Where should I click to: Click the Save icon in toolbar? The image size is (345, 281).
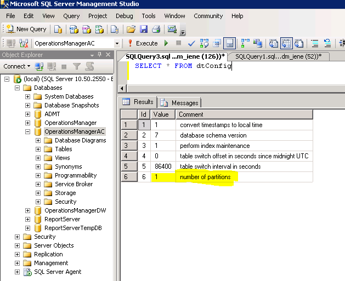coord(144,29)
